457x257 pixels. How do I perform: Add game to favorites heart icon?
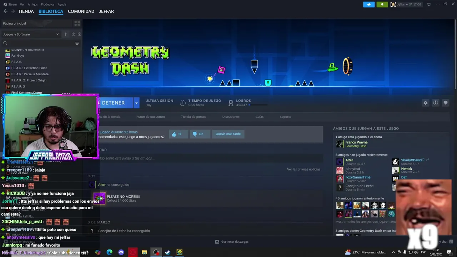(445, 103)
